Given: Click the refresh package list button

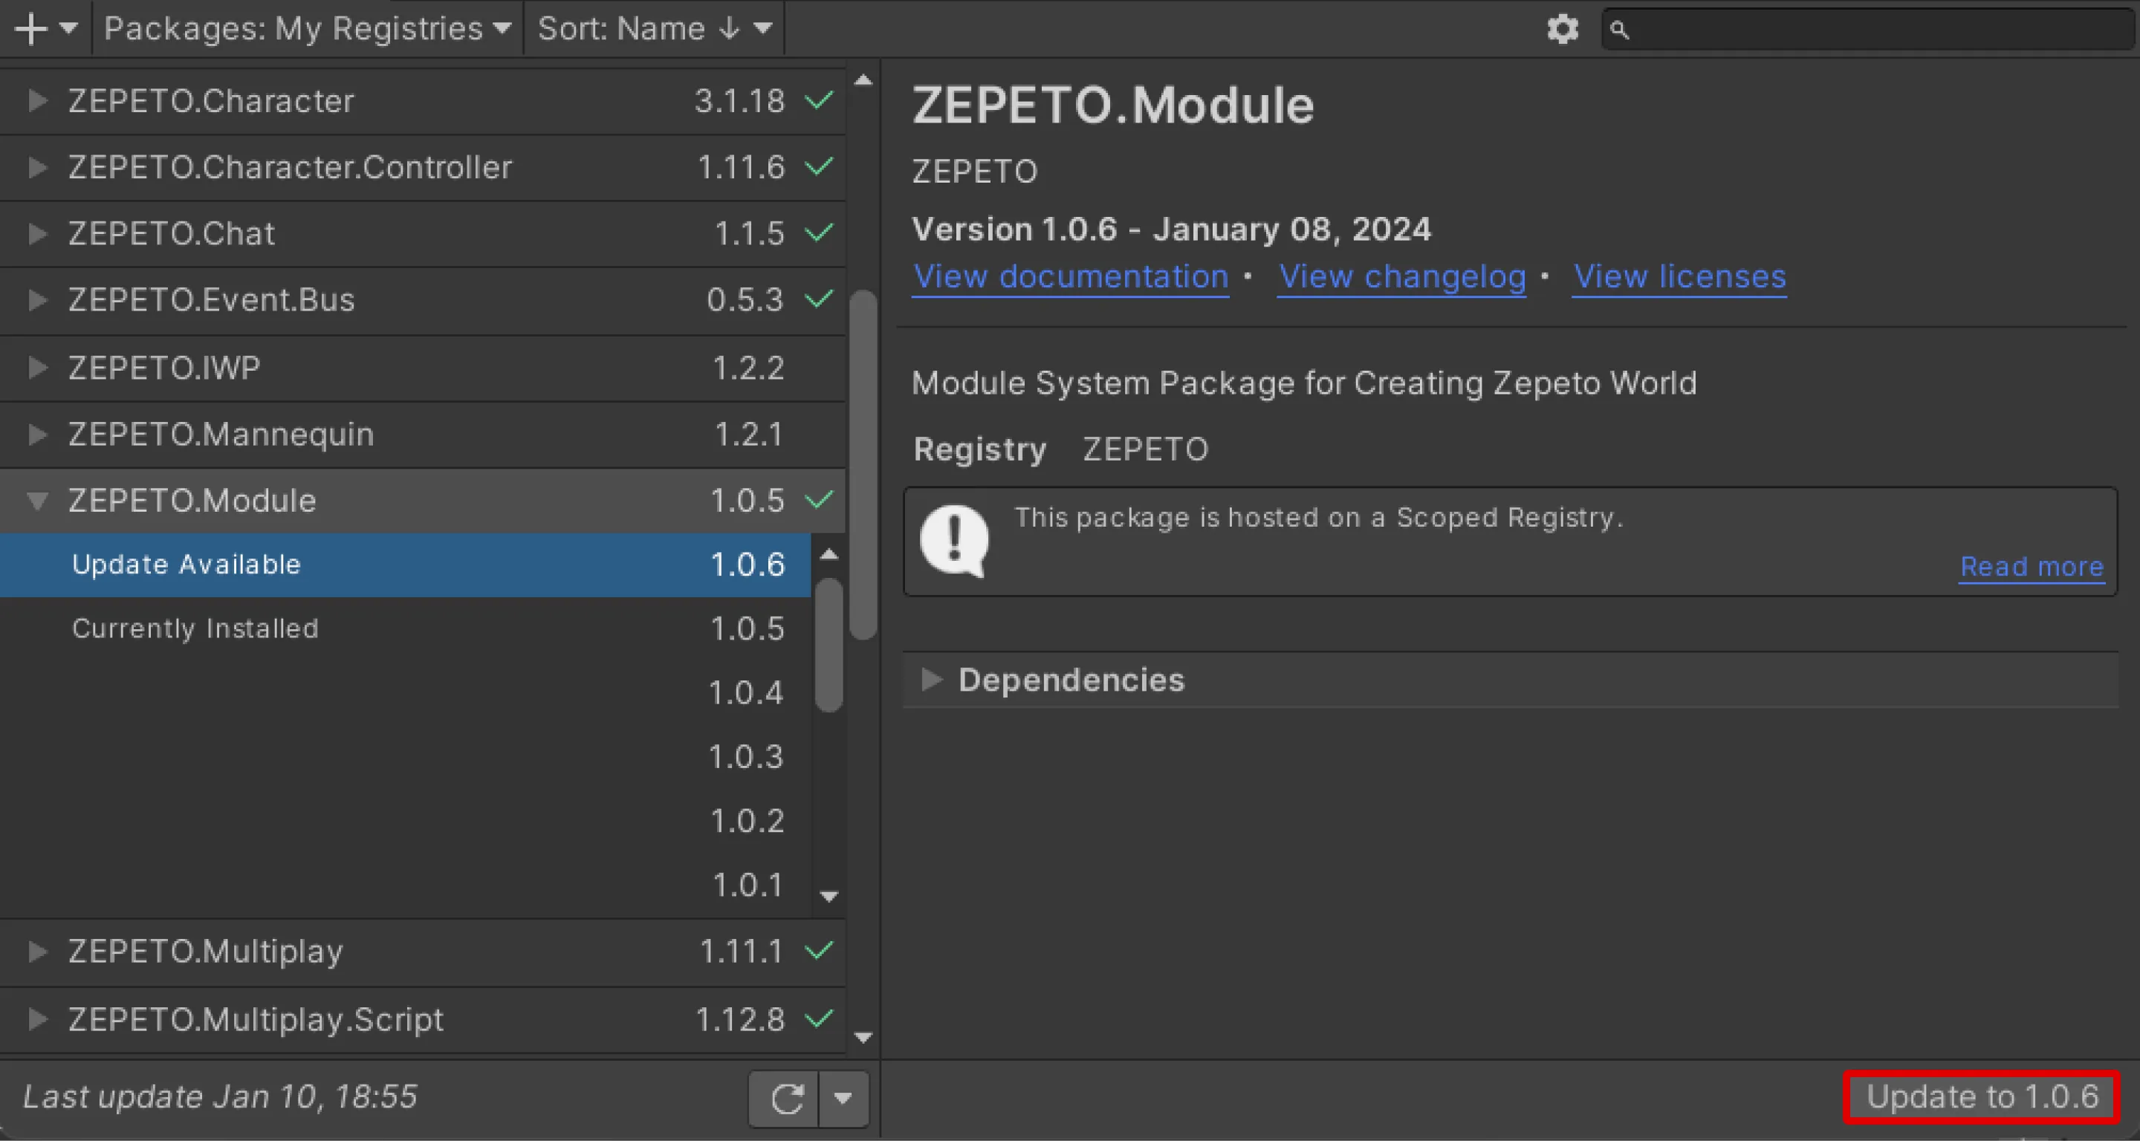Looking at the screenshot, I should click(784, 1099).
